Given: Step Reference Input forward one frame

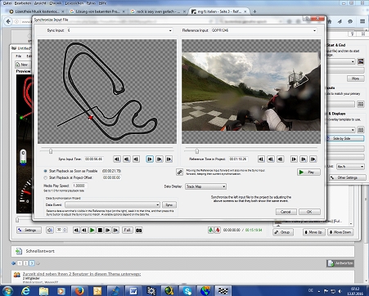Looking at the screenshot, I should pos(294,159).
